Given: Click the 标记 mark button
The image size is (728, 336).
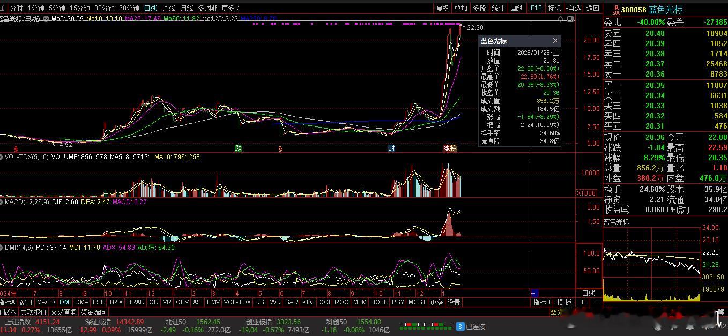Looking at the screenshot, I should pos(554,8).
